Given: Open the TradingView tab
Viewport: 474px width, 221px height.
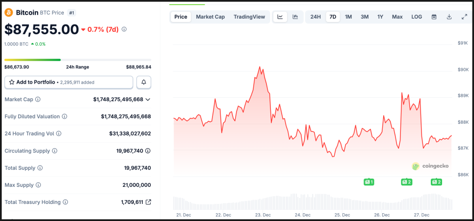Looking at the screenshot, I should coord(249,17).
